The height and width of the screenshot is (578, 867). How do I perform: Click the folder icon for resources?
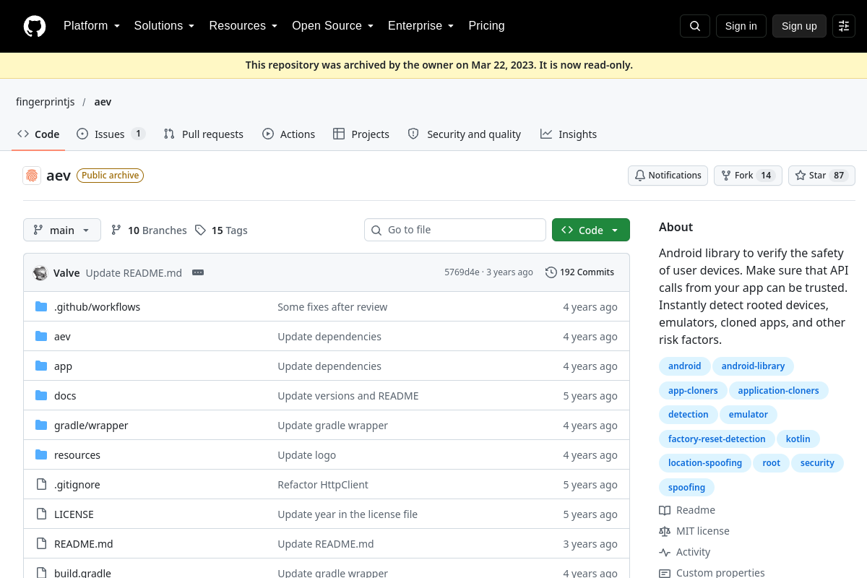click(x=41, y=455)
